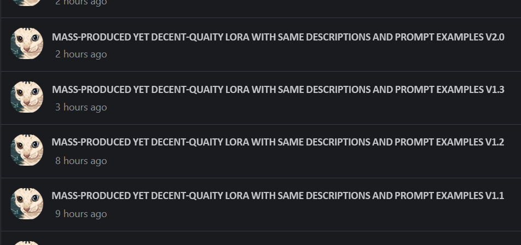Viewport: 521px width, 245px height.
Task: Open the LORA title ending in V1.1
Action: 278,196
